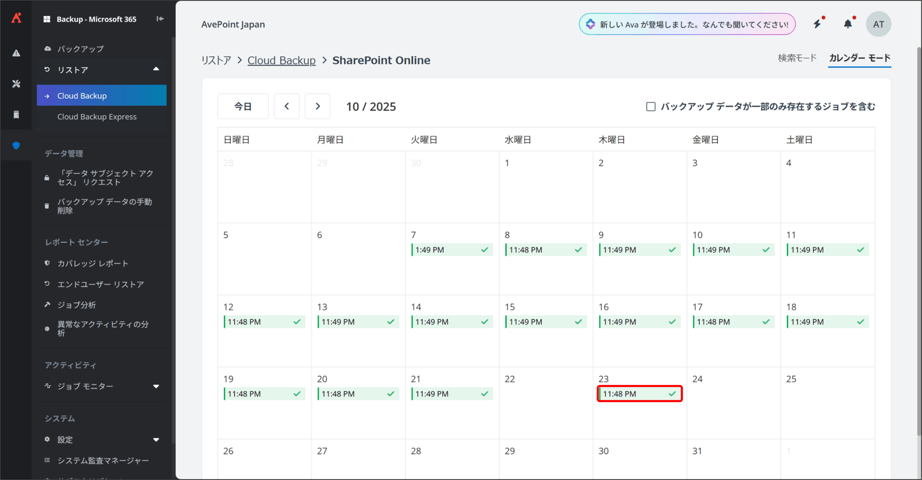Expand the ジョブ モニター submenu
Image resolution: width=922 pixels, height=480 pixels.
(x=156, y=386)
